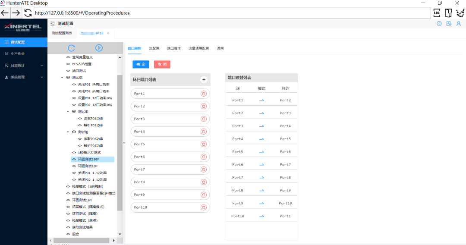This screenshot has width=466, height=245.
Task: Click the red 取消 cancel button
Action: point(162,64)
